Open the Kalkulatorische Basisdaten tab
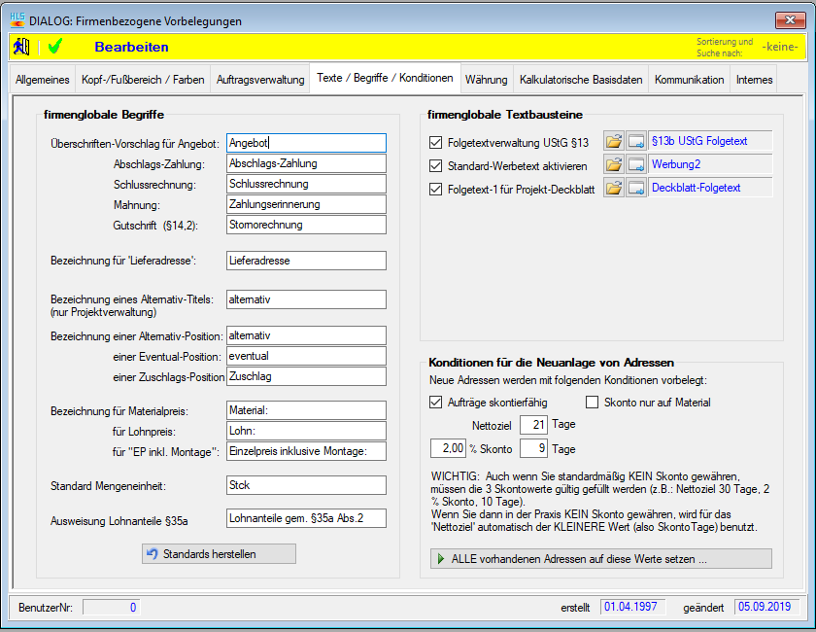 580,80
